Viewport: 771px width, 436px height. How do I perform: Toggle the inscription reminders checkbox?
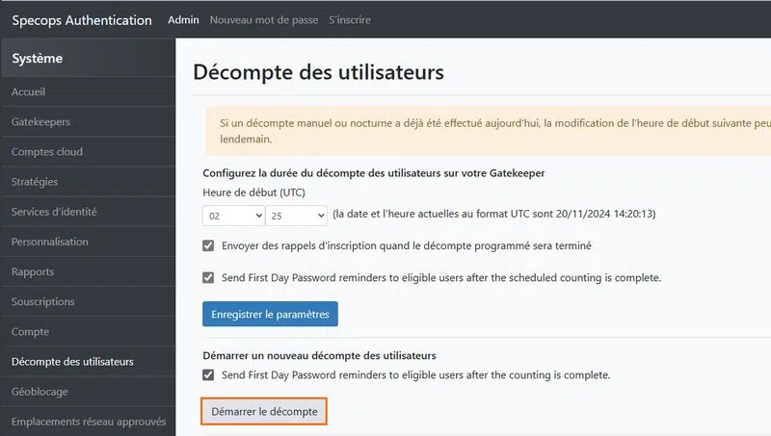(x=208, y=245)
